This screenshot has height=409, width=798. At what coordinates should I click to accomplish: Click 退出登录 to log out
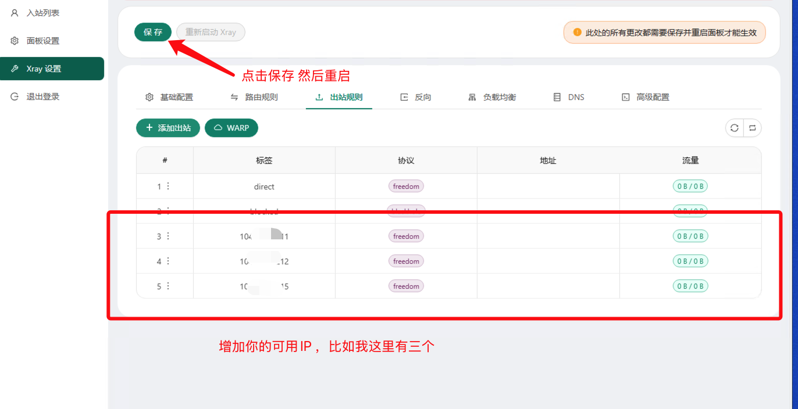(42, 96)
